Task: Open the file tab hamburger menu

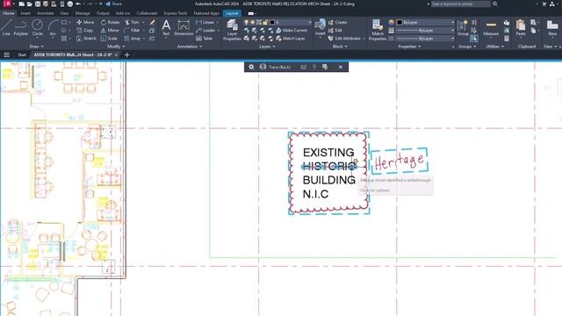Action: [x=6, y=54]
